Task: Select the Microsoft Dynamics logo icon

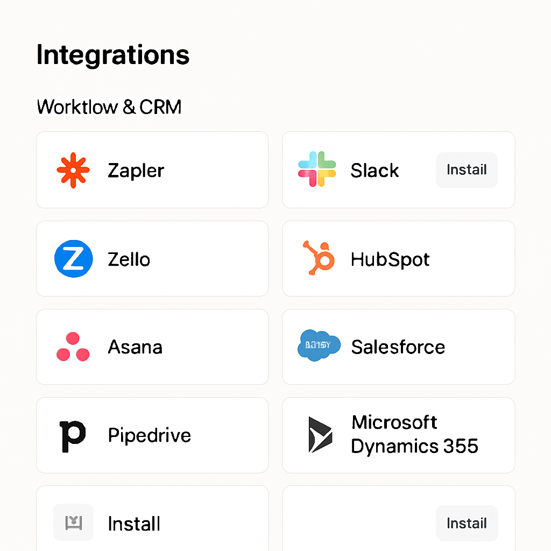Action: coord(319,435)
